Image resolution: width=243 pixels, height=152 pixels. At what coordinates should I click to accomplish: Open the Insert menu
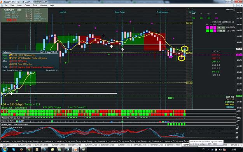click(x=19, y=5)
